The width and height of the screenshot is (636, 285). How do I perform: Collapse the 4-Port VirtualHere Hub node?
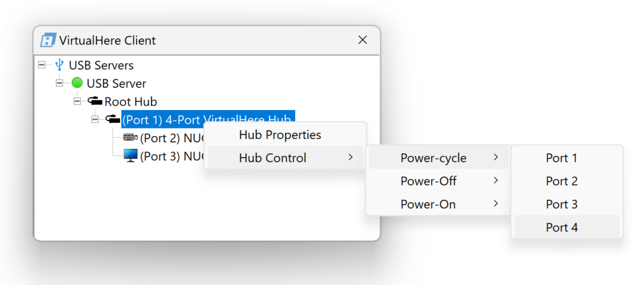tap(95, 119)
